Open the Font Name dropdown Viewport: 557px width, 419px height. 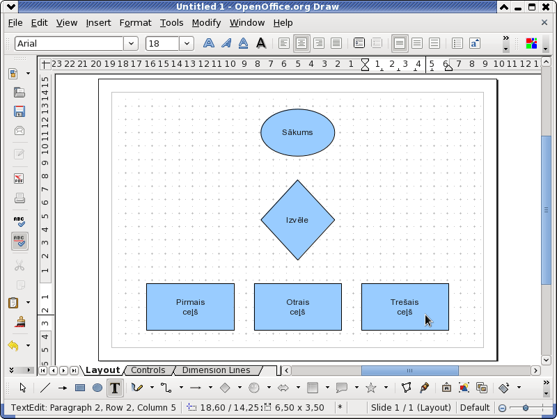(x=131, y=44)
